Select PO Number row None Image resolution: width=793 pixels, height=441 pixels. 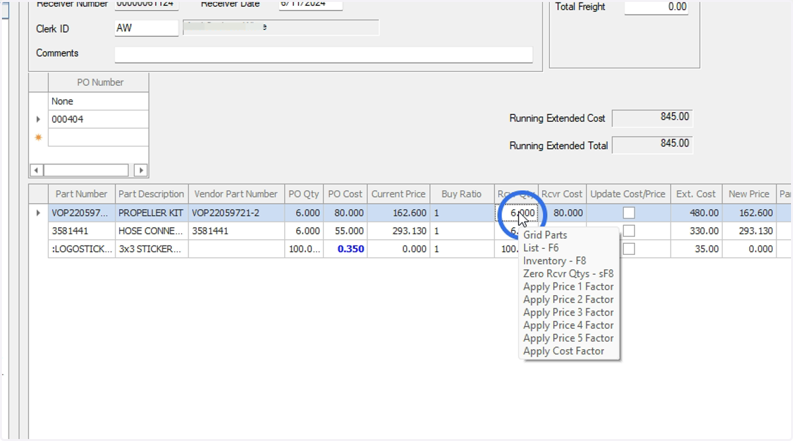[x=98, y=102]
